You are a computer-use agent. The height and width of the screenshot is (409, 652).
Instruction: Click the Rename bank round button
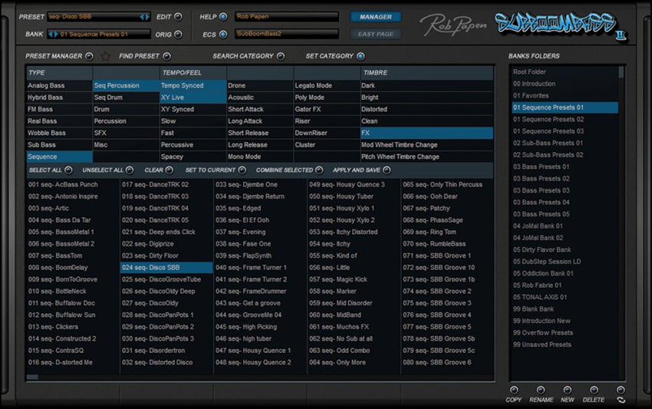tap(540, 390)
